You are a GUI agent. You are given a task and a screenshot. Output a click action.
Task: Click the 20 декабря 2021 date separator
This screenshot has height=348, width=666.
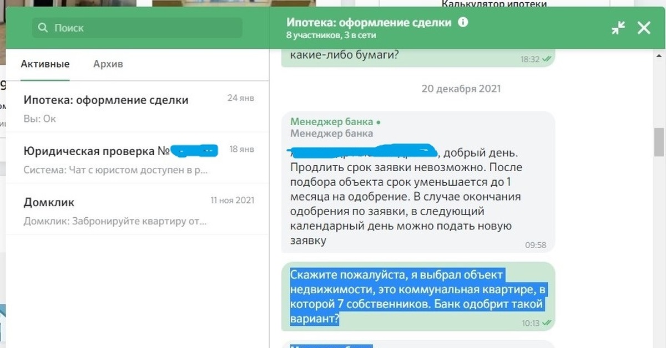pos(461,89)
